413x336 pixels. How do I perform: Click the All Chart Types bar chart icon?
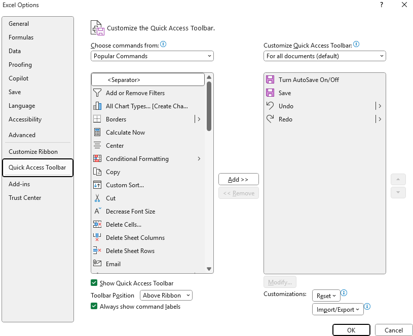point(97,106)
